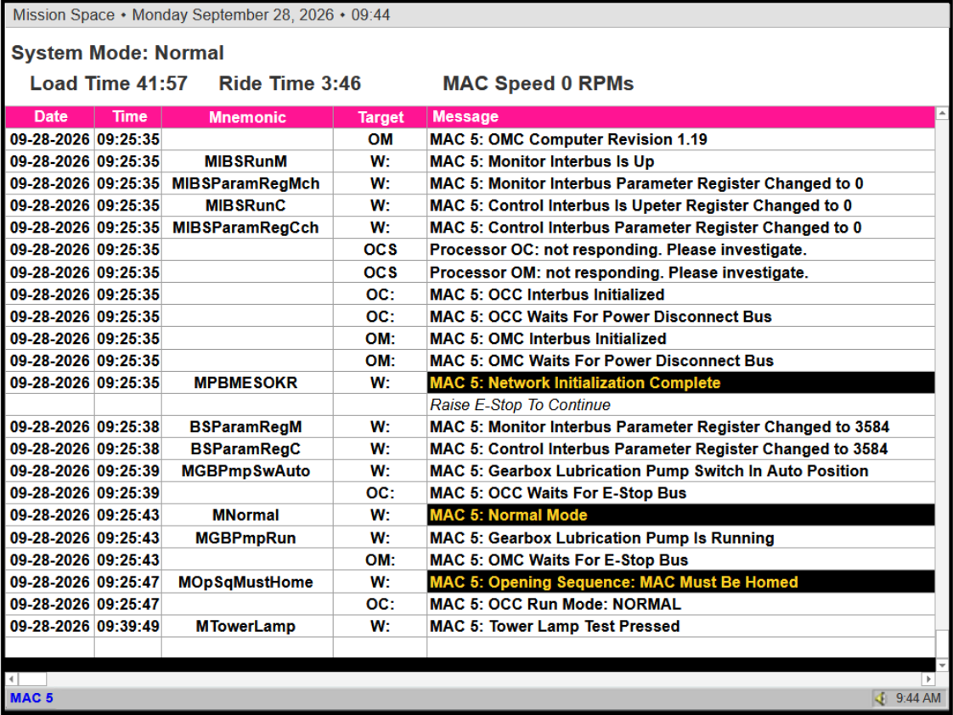Click the 09:39:49 time cell

coord(128,627)
